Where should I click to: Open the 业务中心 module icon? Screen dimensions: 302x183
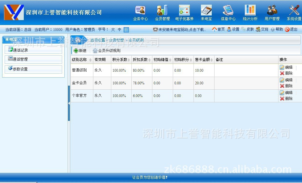[140, 11]
